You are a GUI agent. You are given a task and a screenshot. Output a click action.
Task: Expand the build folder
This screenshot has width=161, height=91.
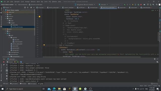point(6,29)
